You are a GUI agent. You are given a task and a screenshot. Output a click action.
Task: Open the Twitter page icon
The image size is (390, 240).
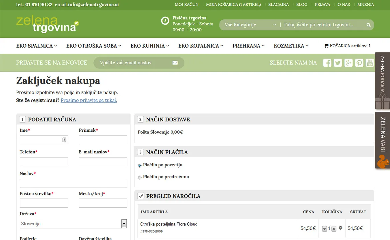[338, 63]
